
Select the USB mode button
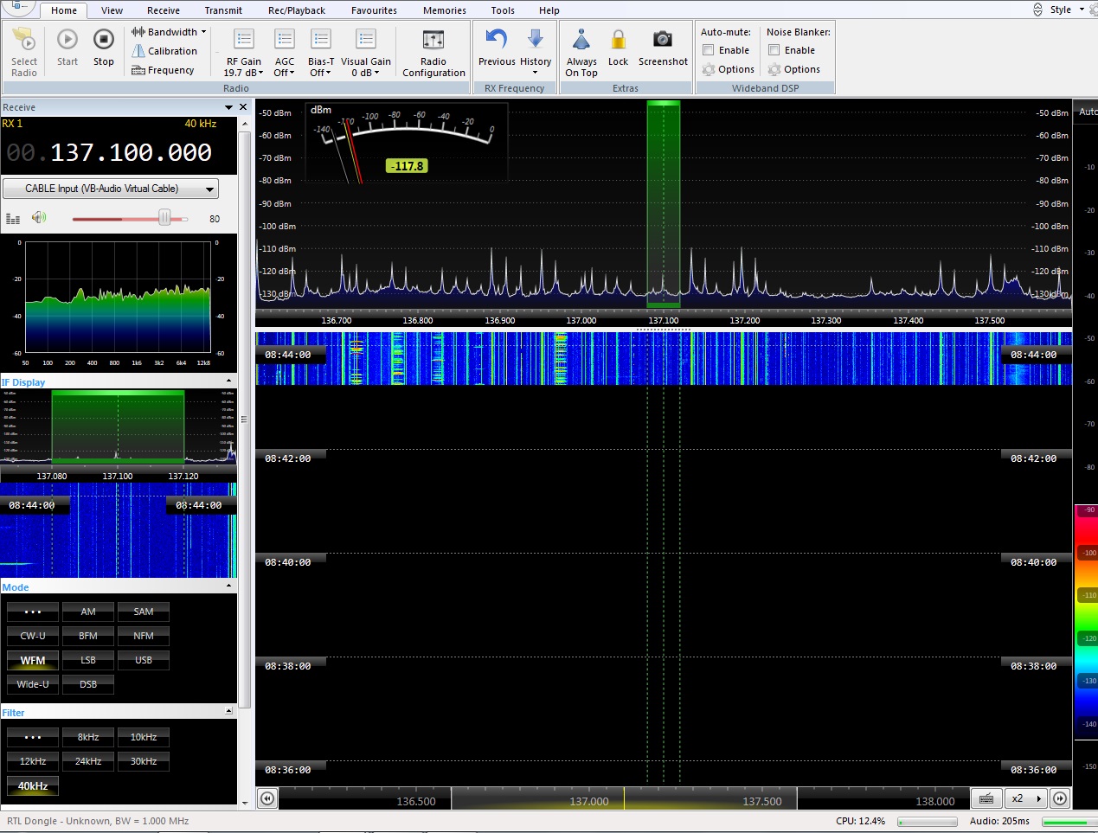click(x=144, y=660)
